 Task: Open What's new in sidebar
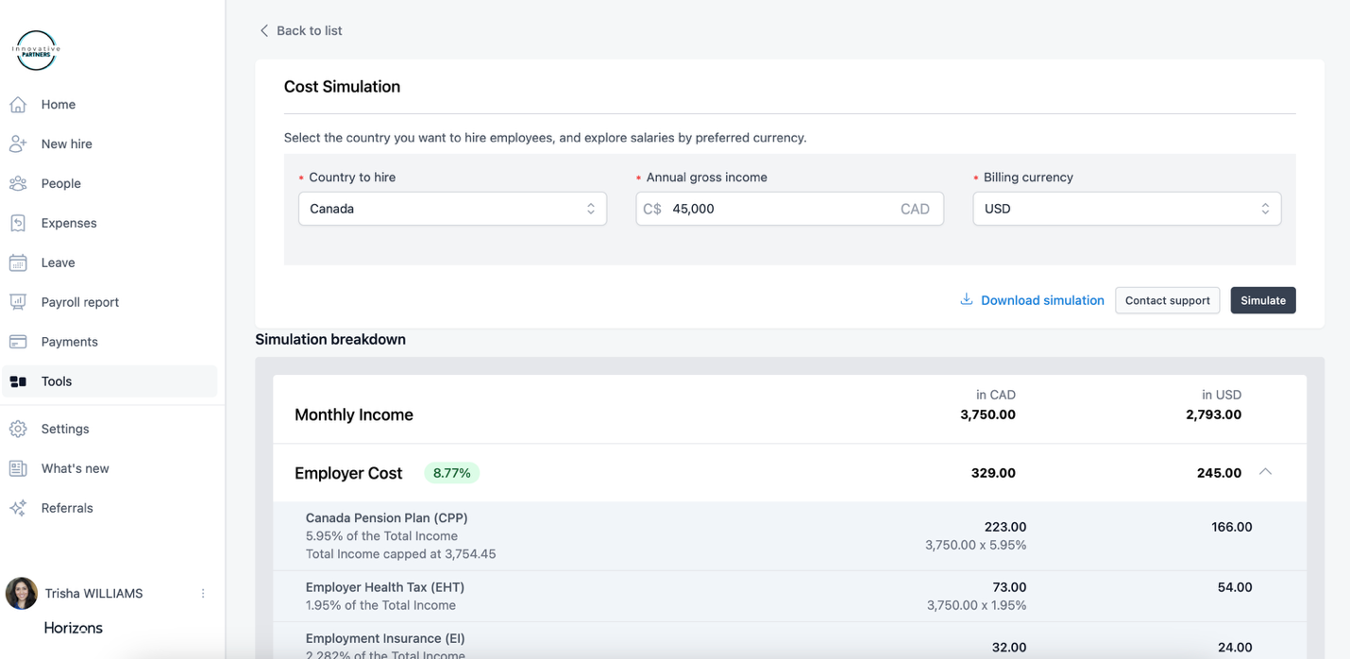pos(75,468)
